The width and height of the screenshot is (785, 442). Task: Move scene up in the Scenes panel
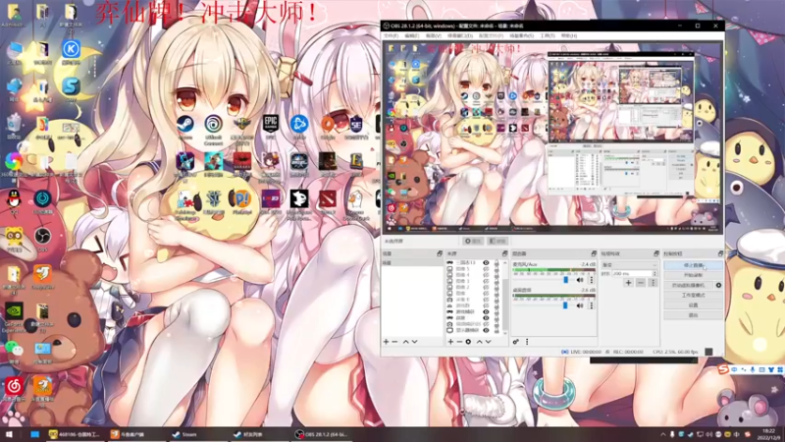pos(406,342)
